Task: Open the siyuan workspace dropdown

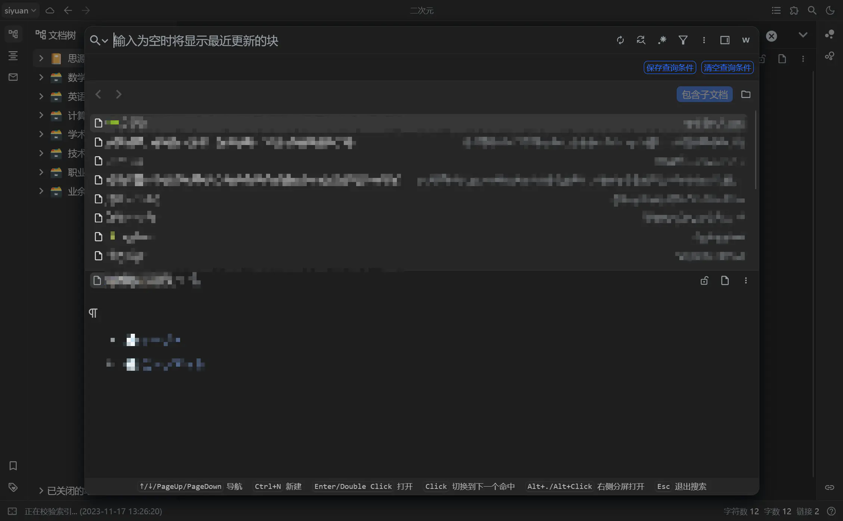Action: 21,10
